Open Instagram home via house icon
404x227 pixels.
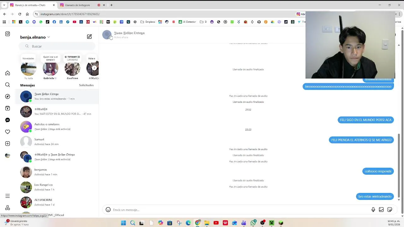tap(8, 73)
